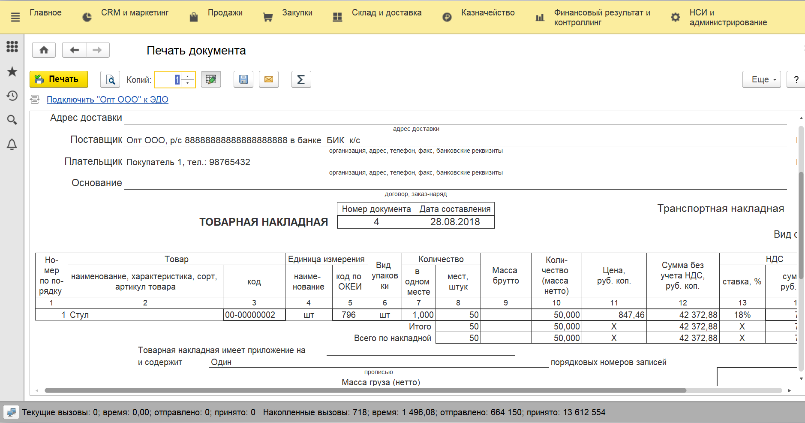Click the Sum sigma icon
The height and width of the screenshot is (423, 805).
301,79
